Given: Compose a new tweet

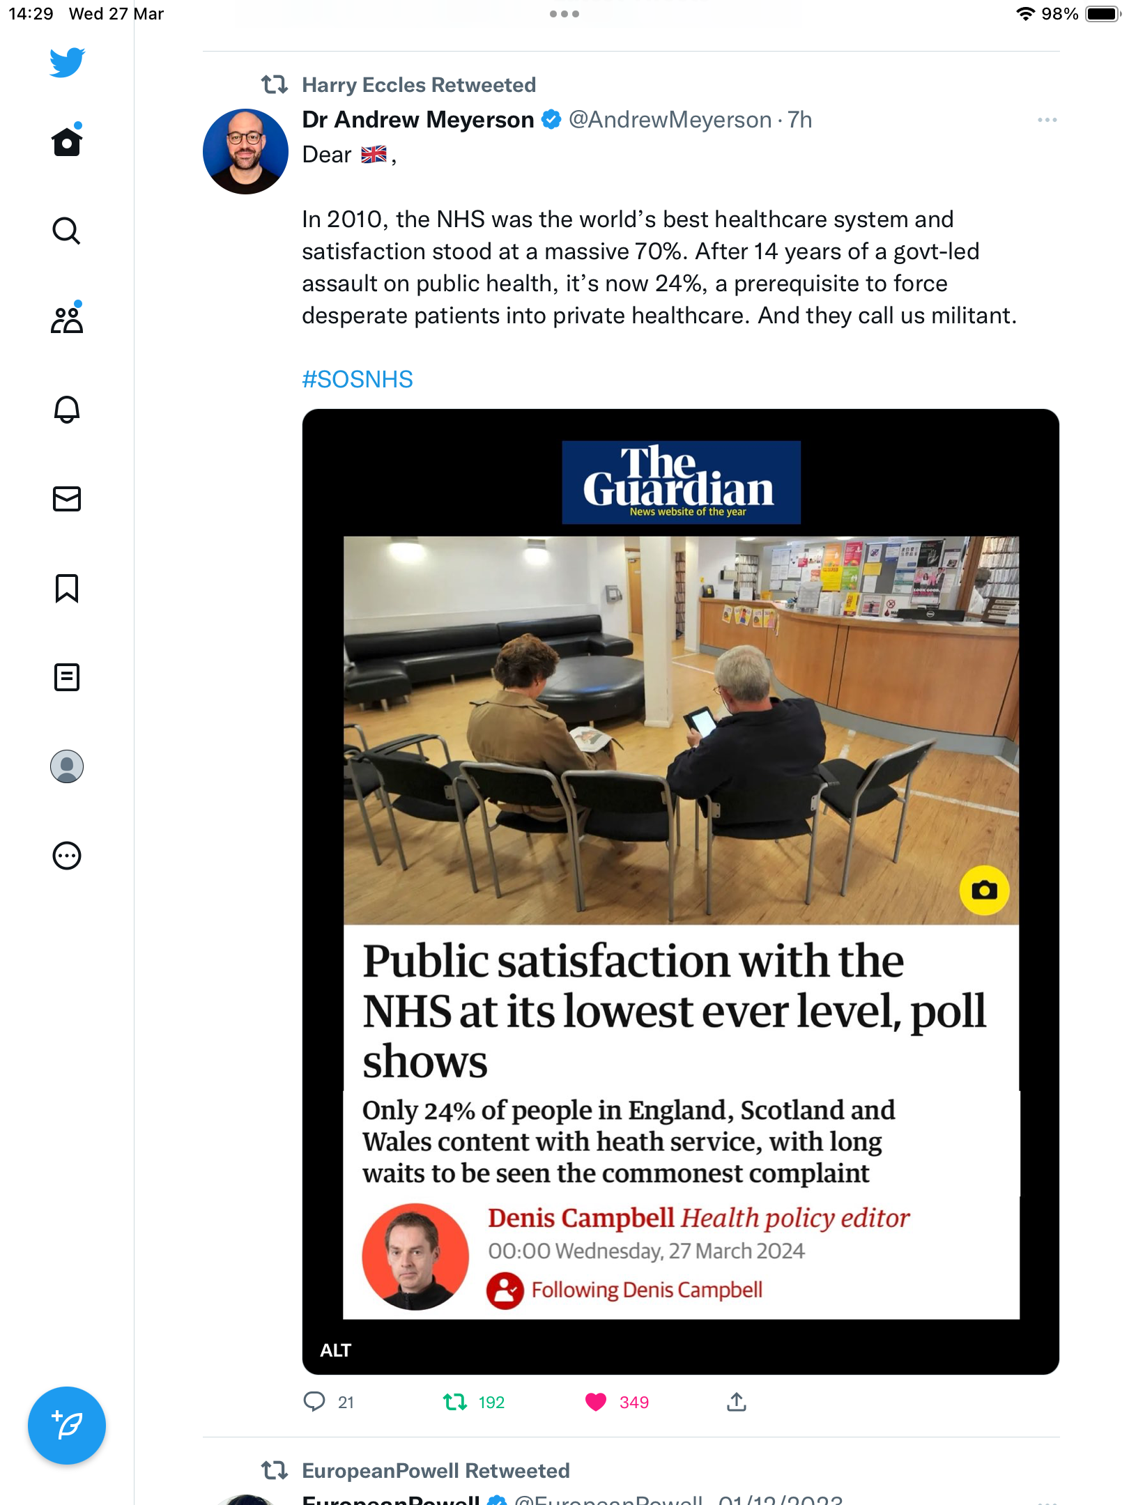Looking at the screenshot, I should pos(67,1426).
